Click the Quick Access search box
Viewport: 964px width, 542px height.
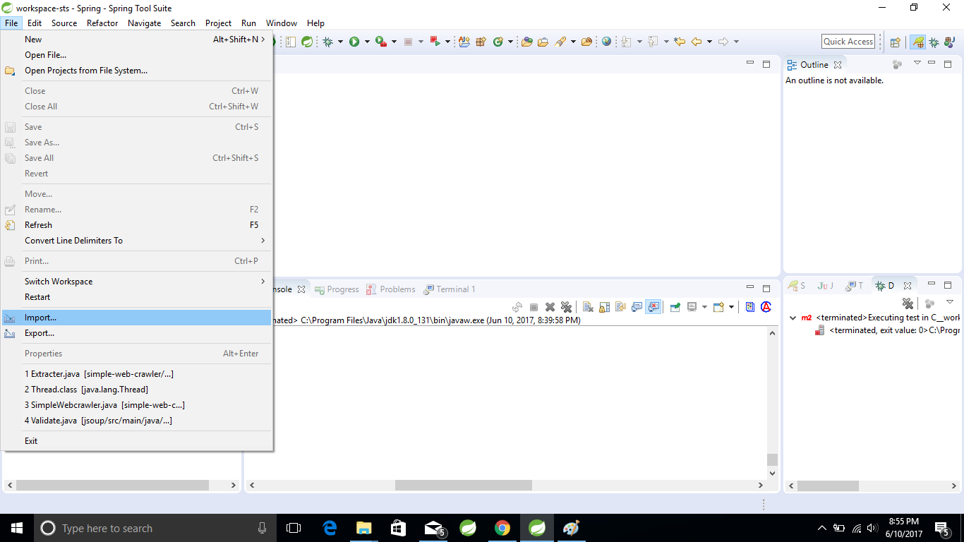tap(848, 41)
